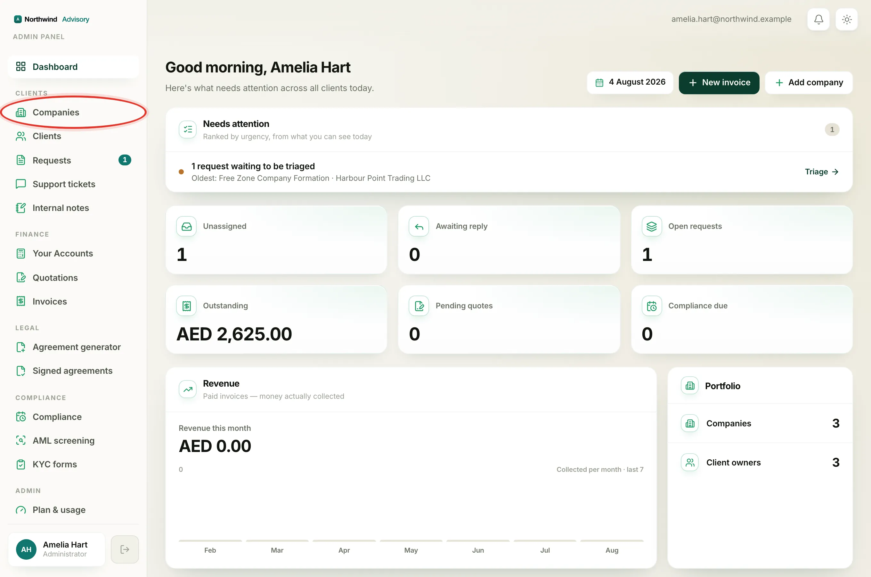Click the Revenue trend icon
This screenshot has width=871, height=577.
187,389
